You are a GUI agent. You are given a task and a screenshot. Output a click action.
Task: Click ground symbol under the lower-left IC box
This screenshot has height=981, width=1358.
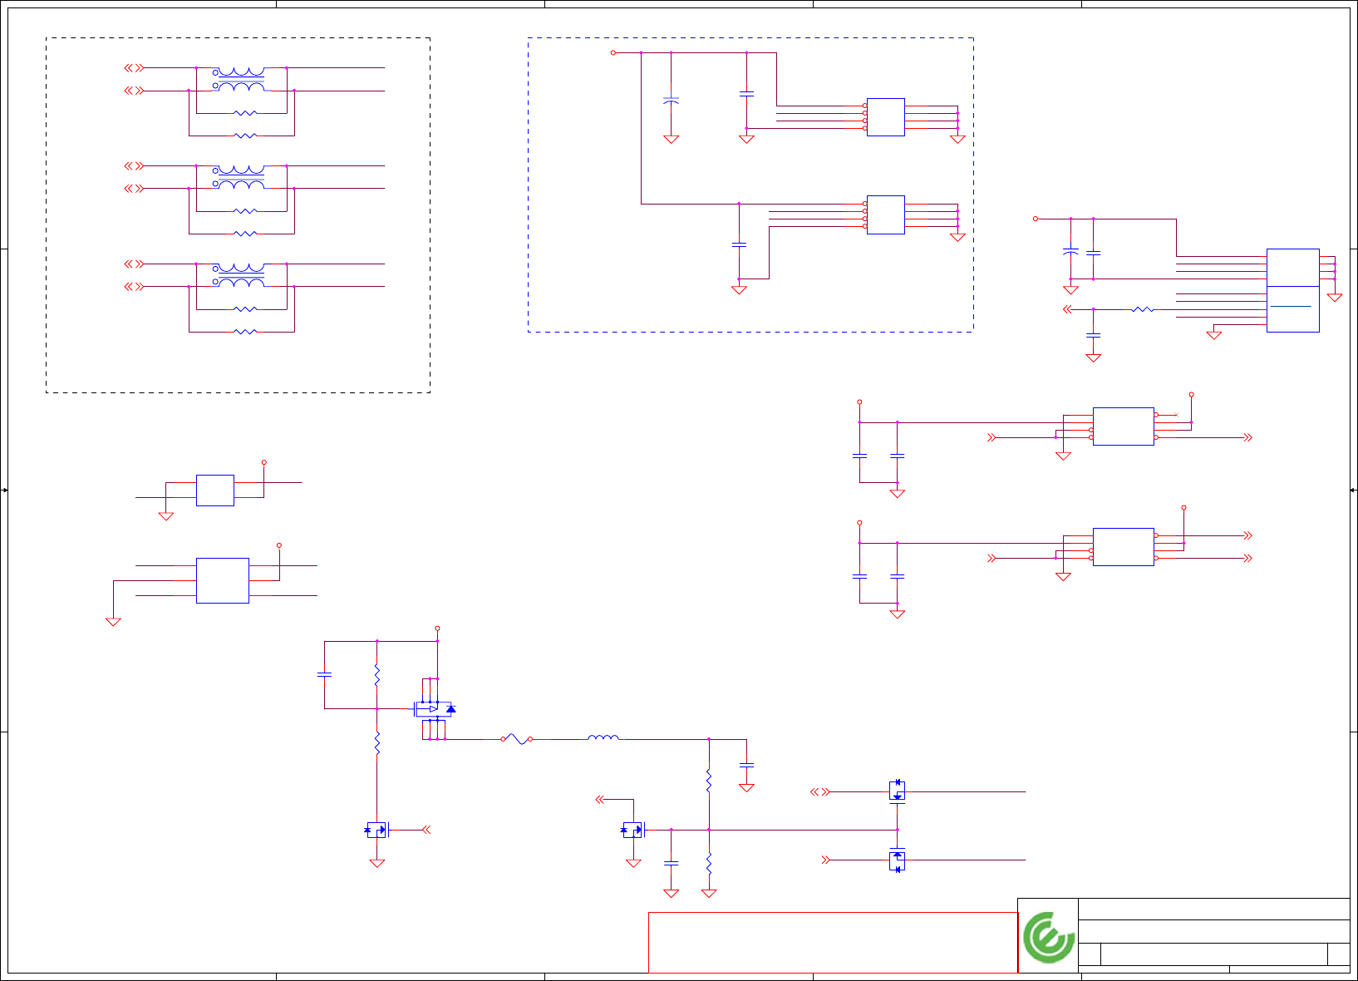point(114,622)
